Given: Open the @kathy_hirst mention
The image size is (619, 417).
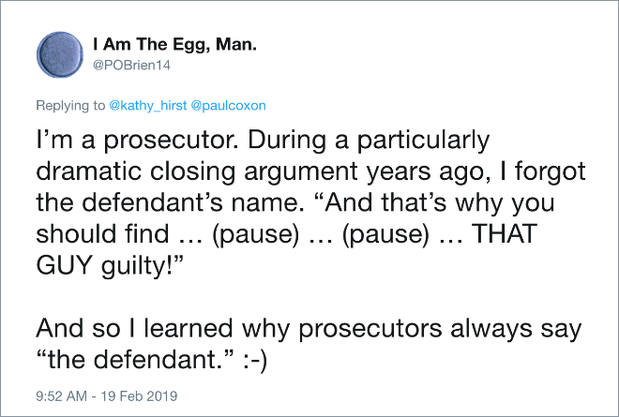Looking at the screenshot, I should 147,106.
